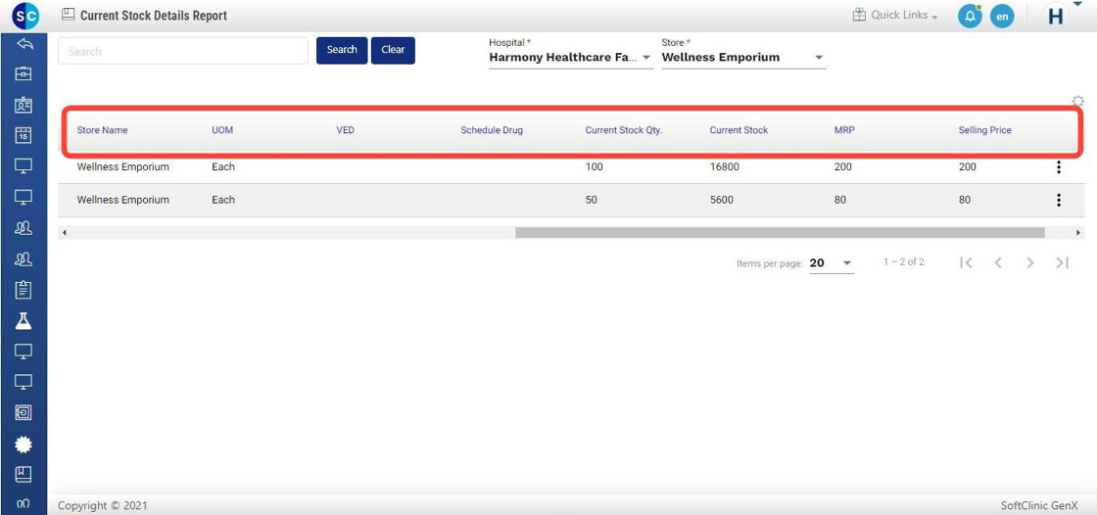Open people icon directly above clipboard icon

click(x=24, y=258)
